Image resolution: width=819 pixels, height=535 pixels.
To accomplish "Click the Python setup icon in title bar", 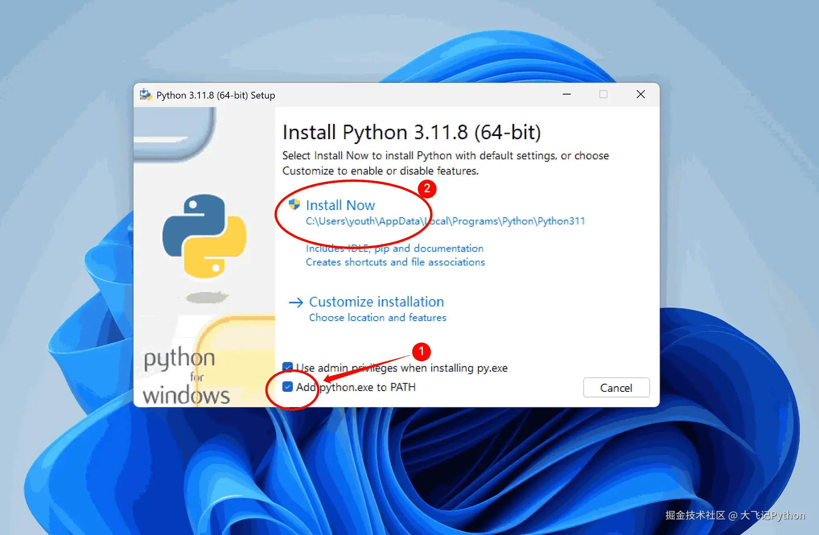I will [145, 95].
